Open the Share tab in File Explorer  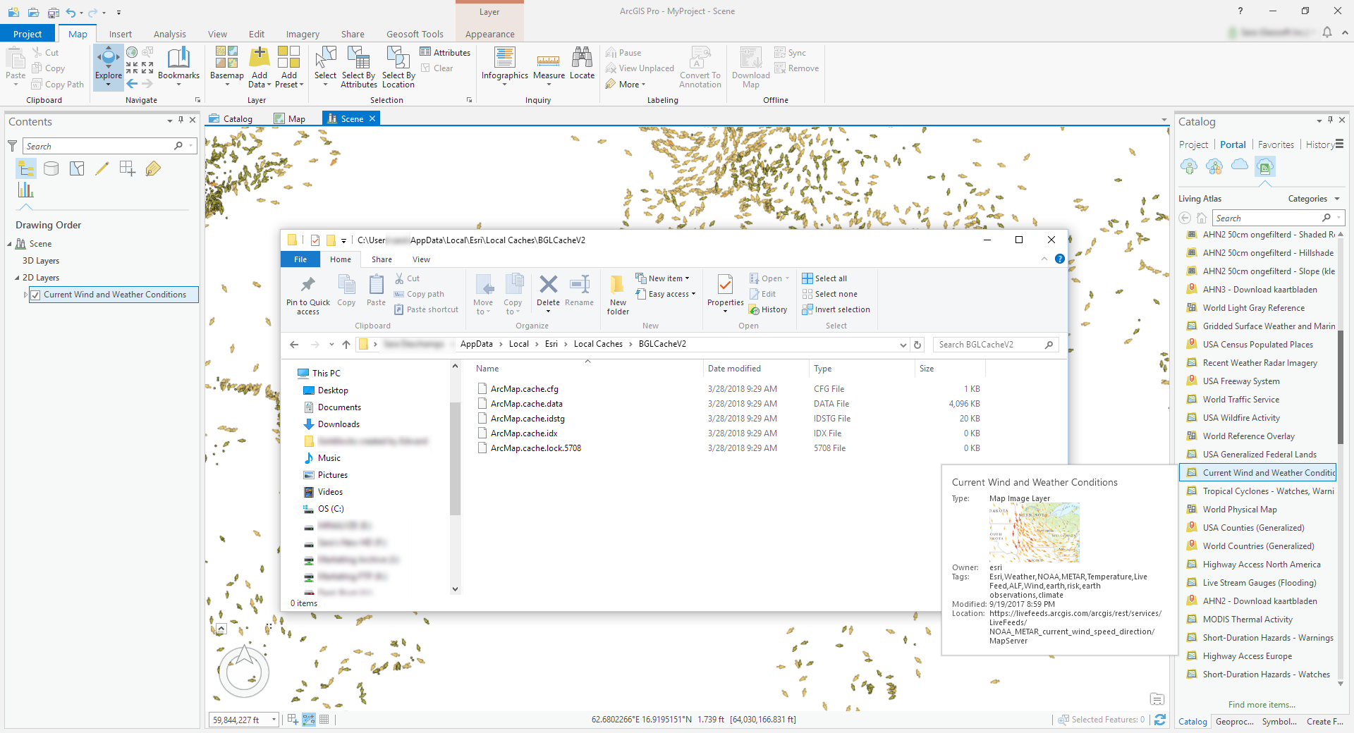coord(381,259)
